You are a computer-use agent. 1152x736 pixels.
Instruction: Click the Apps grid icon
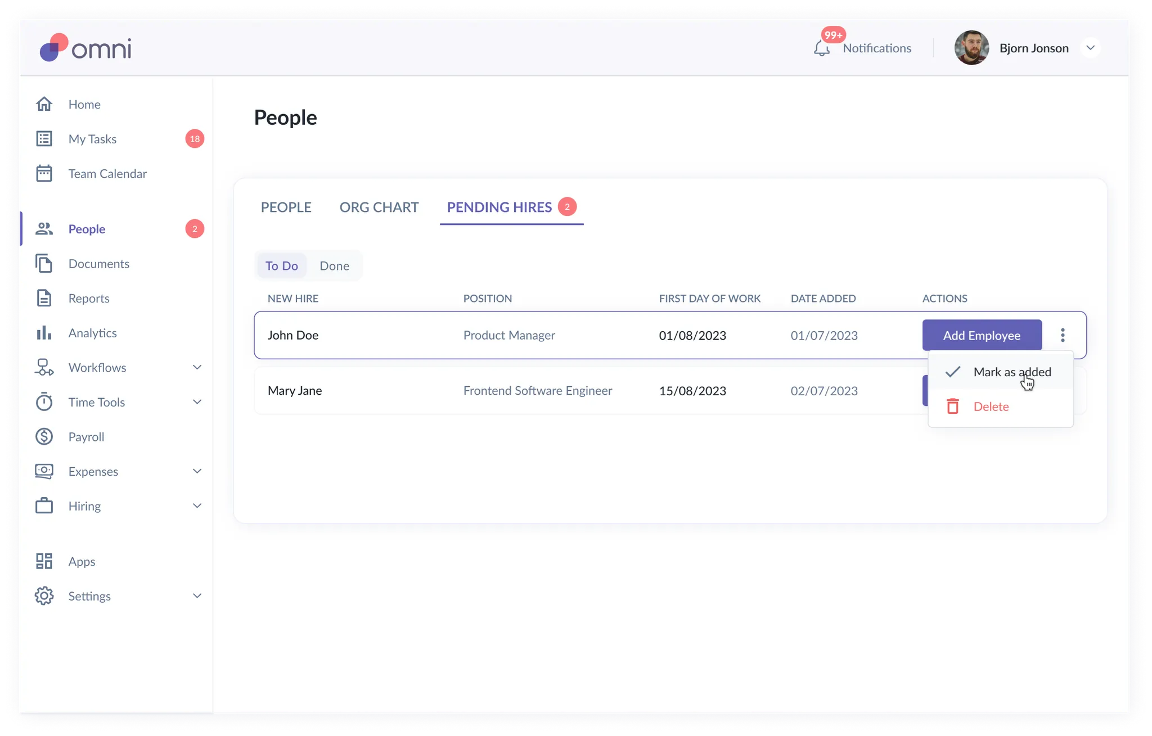pyautogui.click(x=44, y=561)
